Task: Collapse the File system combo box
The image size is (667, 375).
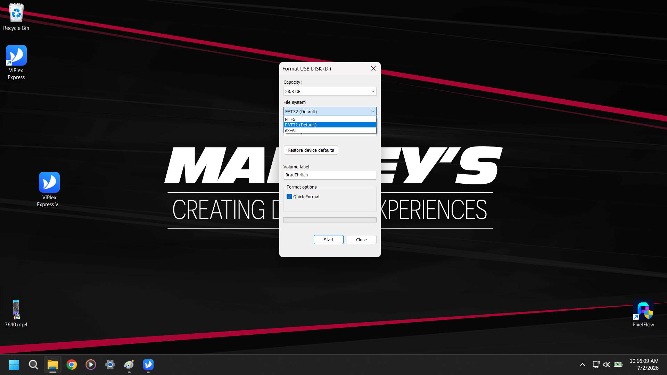Action: [x=330, y=111]
